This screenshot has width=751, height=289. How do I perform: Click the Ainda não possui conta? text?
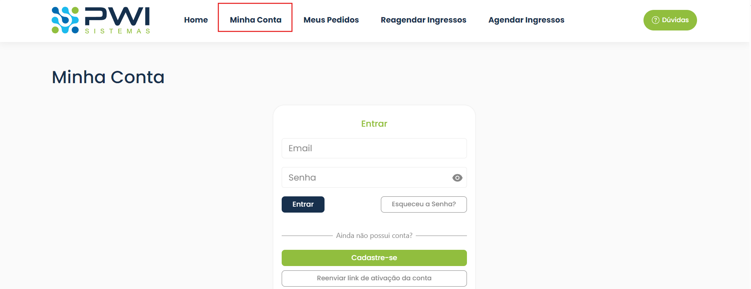tap(374, 236)
